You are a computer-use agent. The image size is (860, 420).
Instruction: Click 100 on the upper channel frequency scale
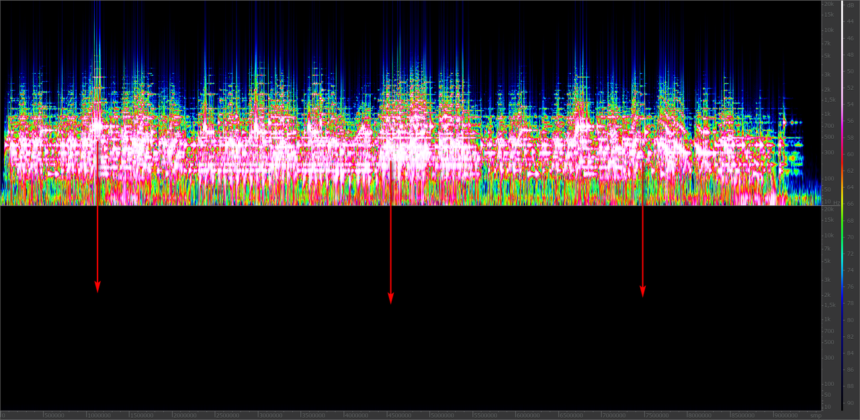[829, 178]
